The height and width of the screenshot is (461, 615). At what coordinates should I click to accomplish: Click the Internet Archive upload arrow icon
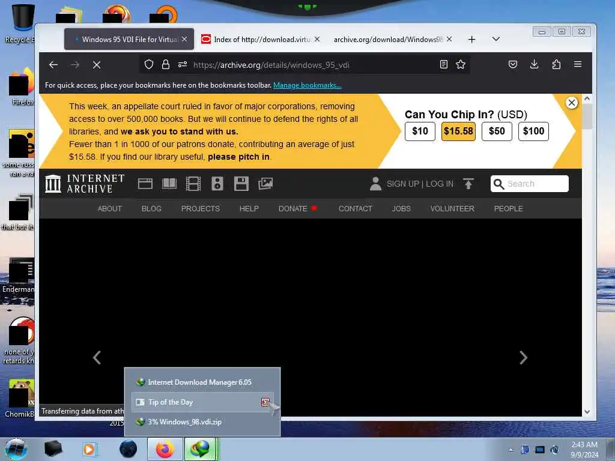pyautogui.click(x=468, y=184)
